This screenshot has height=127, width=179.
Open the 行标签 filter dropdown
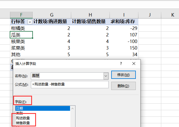click(30, 22)
